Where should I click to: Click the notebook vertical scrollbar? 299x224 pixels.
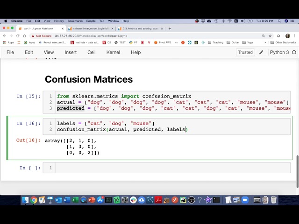[297, 171]
